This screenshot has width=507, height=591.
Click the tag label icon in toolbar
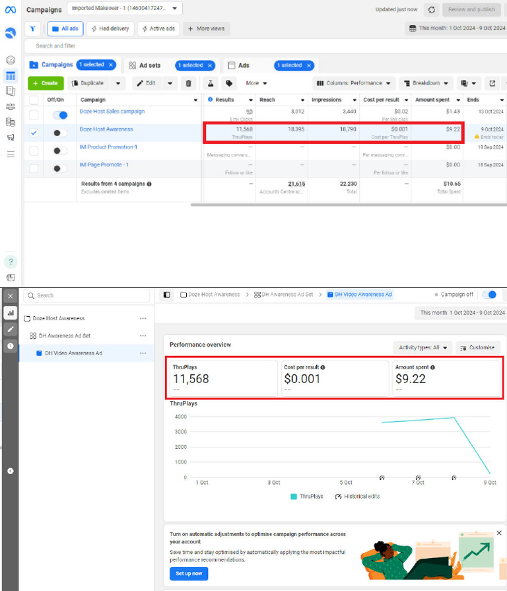coord(229,83)
